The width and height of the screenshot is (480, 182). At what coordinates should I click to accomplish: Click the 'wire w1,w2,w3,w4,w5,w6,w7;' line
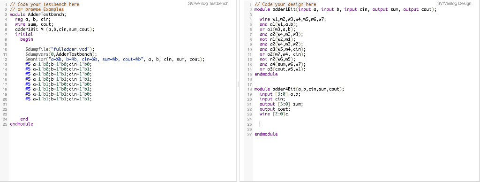click(293, 19)
